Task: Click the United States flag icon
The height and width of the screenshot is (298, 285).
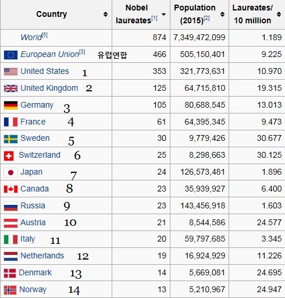Action: (10, 72)
